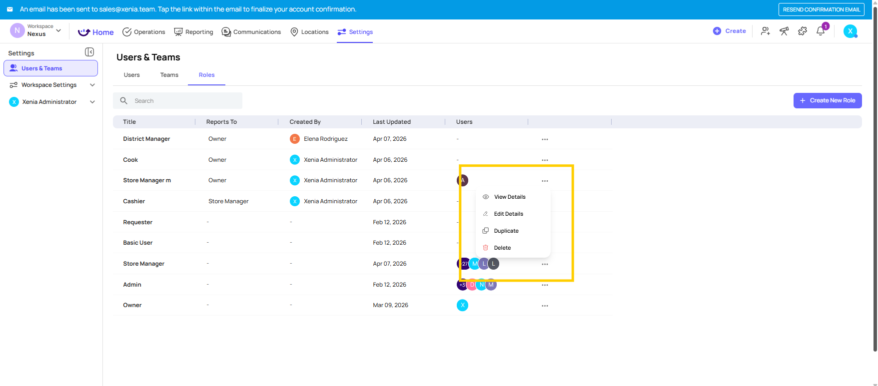Open the integrations puzzle icon
The image size is (878, 386).
click(803, 31)
